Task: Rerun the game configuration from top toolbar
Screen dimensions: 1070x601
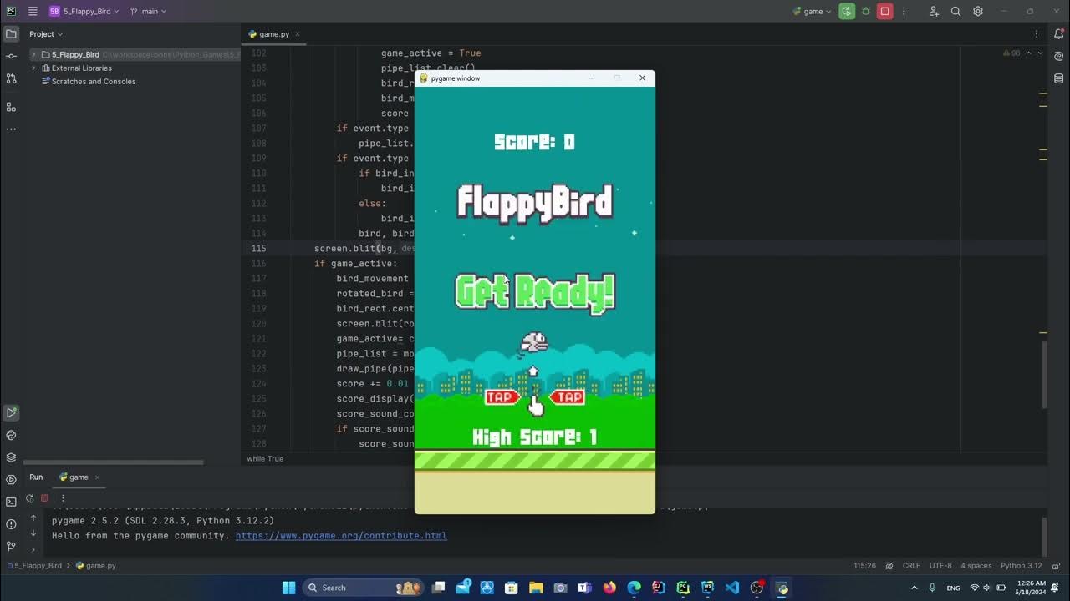Action: coord(847,11)
